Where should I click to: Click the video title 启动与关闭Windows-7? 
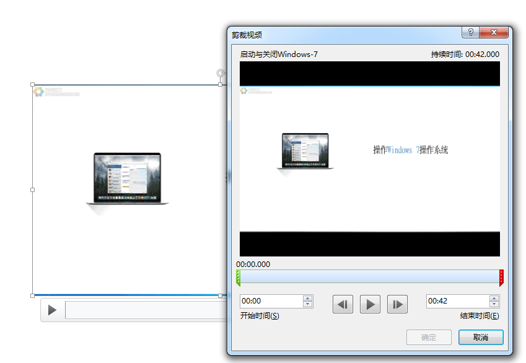pos(279,55)
